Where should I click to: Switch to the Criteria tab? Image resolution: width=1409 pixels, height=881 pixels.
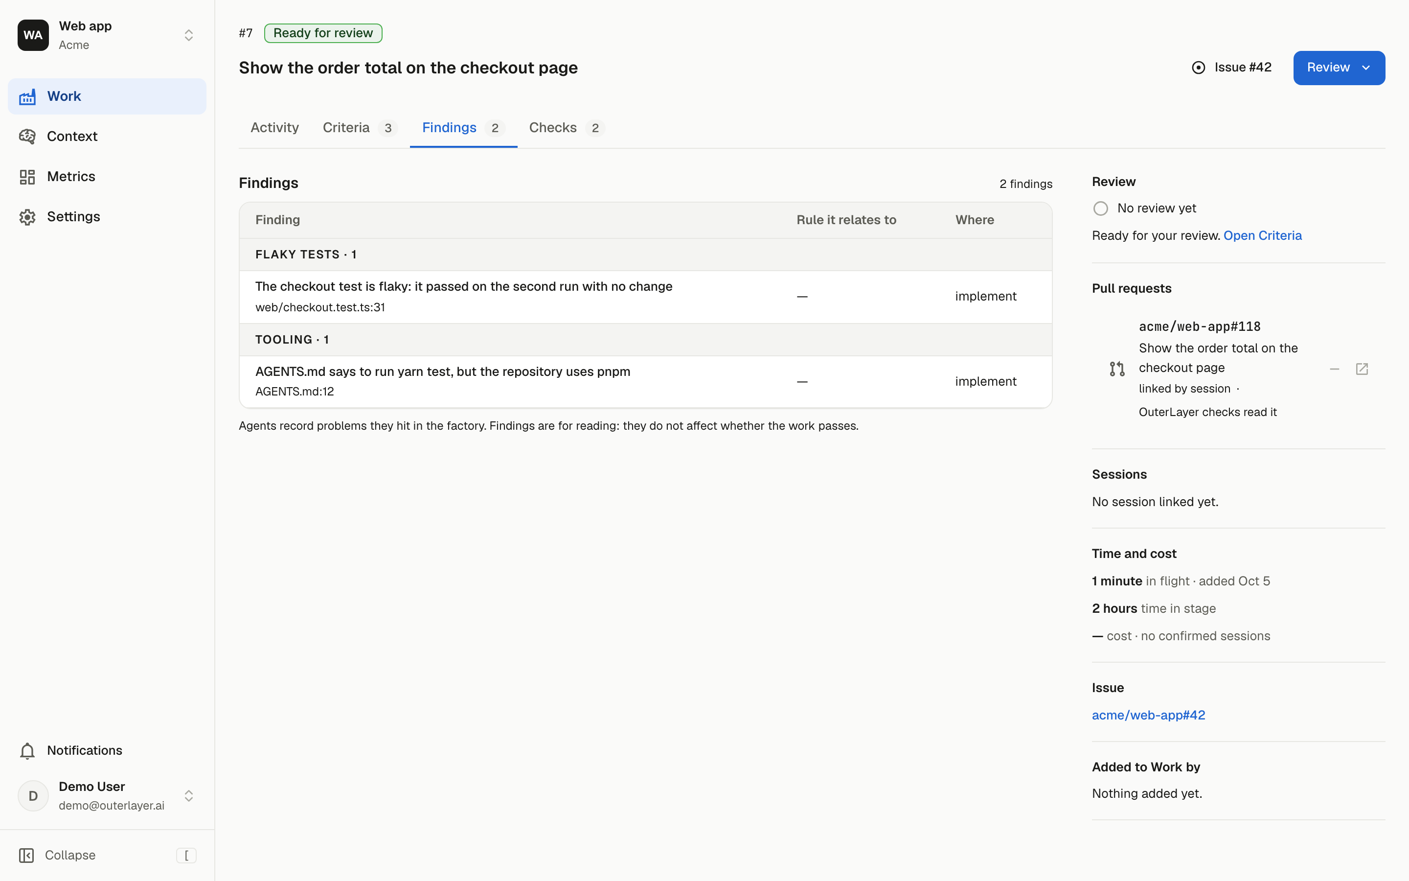[360, 128]
